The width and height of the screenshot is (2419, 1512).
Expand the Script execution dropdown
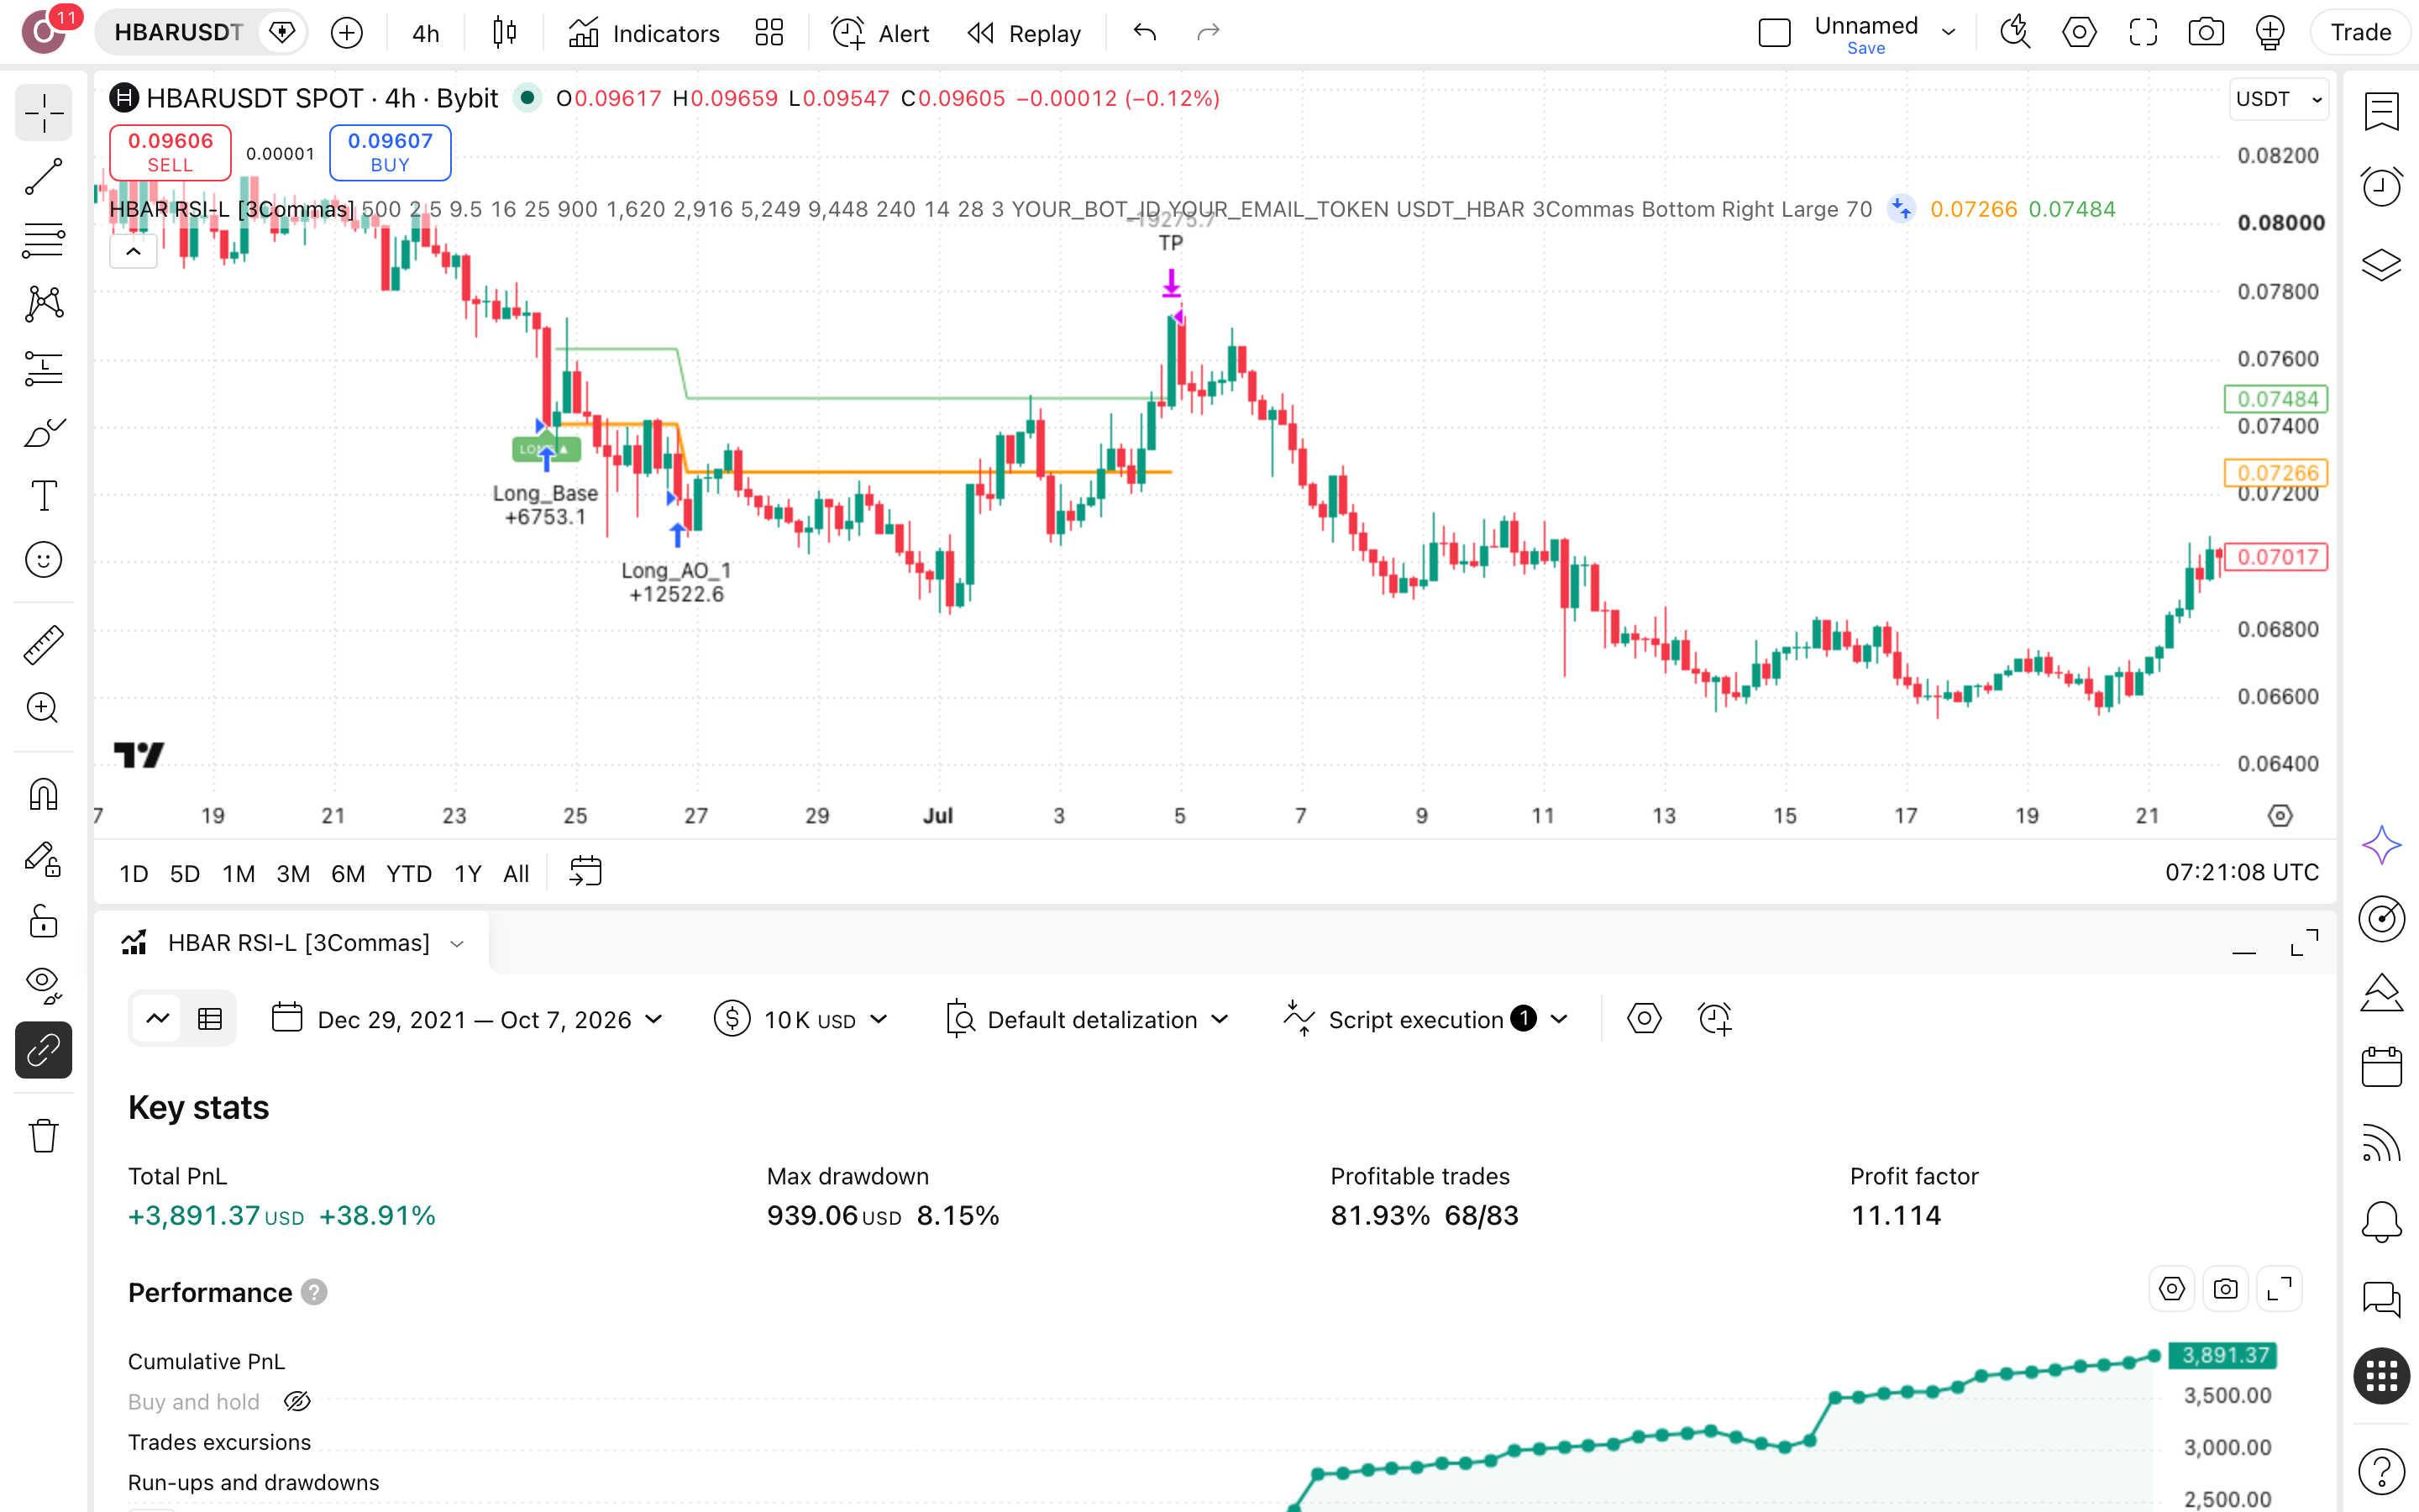pos(1425,1019)
